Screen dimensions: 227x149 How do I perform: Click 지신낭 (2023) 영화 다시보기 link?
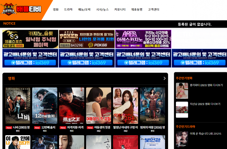click(x=205, y=104)
